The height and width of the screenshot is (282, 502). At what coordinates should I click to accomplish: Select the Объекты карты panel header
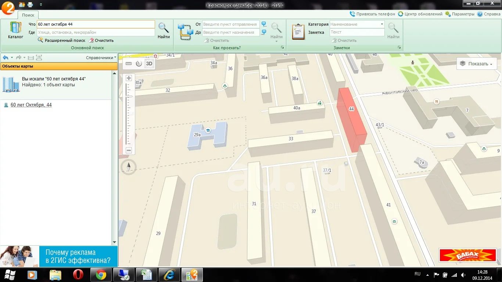59,66
